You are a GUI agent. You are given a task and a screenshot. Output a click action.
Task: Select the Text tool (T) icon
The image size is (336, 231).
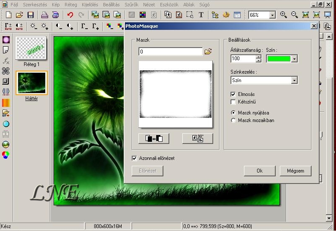[201, 15]
